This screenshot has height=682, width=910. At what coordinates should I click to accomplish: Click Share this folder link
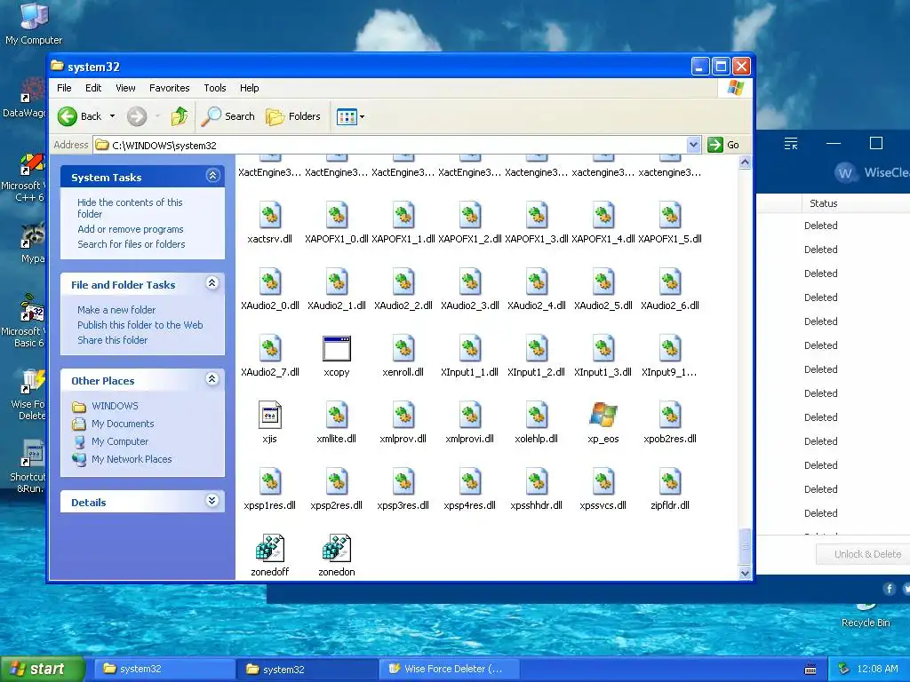point(113,340)
